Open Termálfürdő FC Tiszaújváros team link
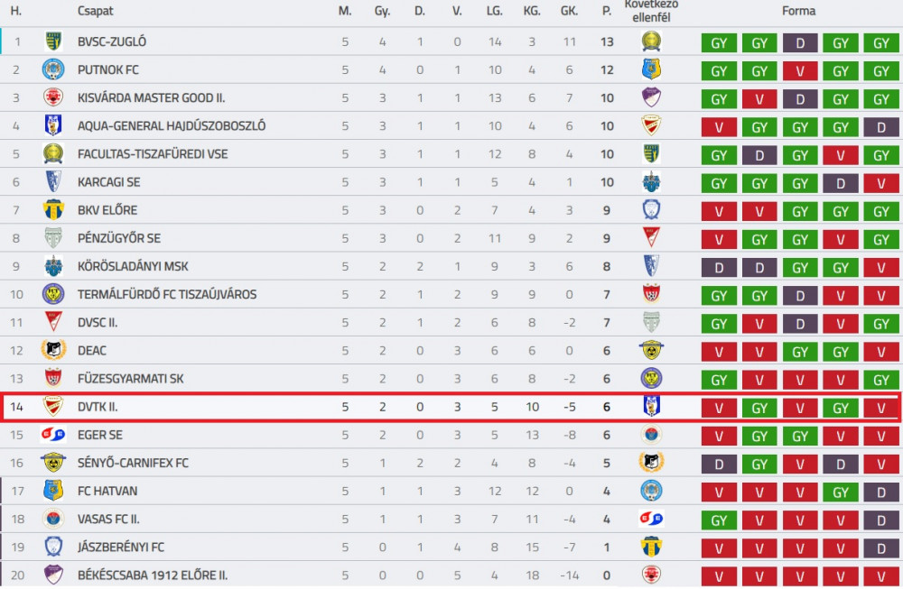 (167, 294)
